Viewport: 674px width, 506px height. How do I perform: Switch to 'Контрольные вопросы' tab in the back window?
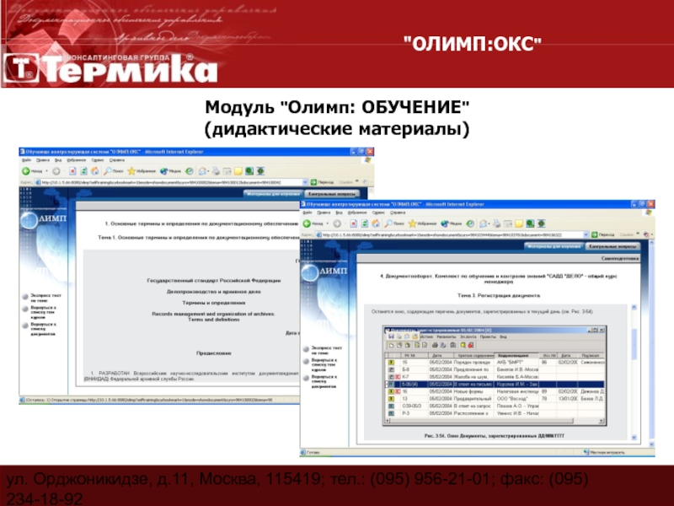[x=332, y=194]
